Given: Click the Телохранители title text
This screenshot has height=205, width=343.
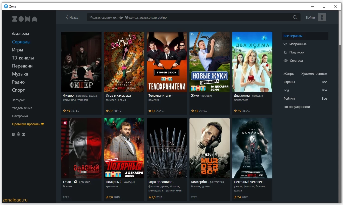Looking at the screenshot, I should pos(160,96).
